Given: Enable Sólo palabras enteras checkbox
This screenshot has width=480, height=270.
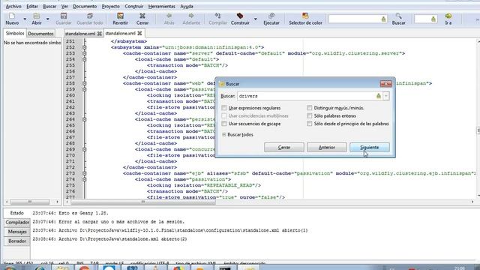Looking at the screenshot, I should [x=310, y=115].
